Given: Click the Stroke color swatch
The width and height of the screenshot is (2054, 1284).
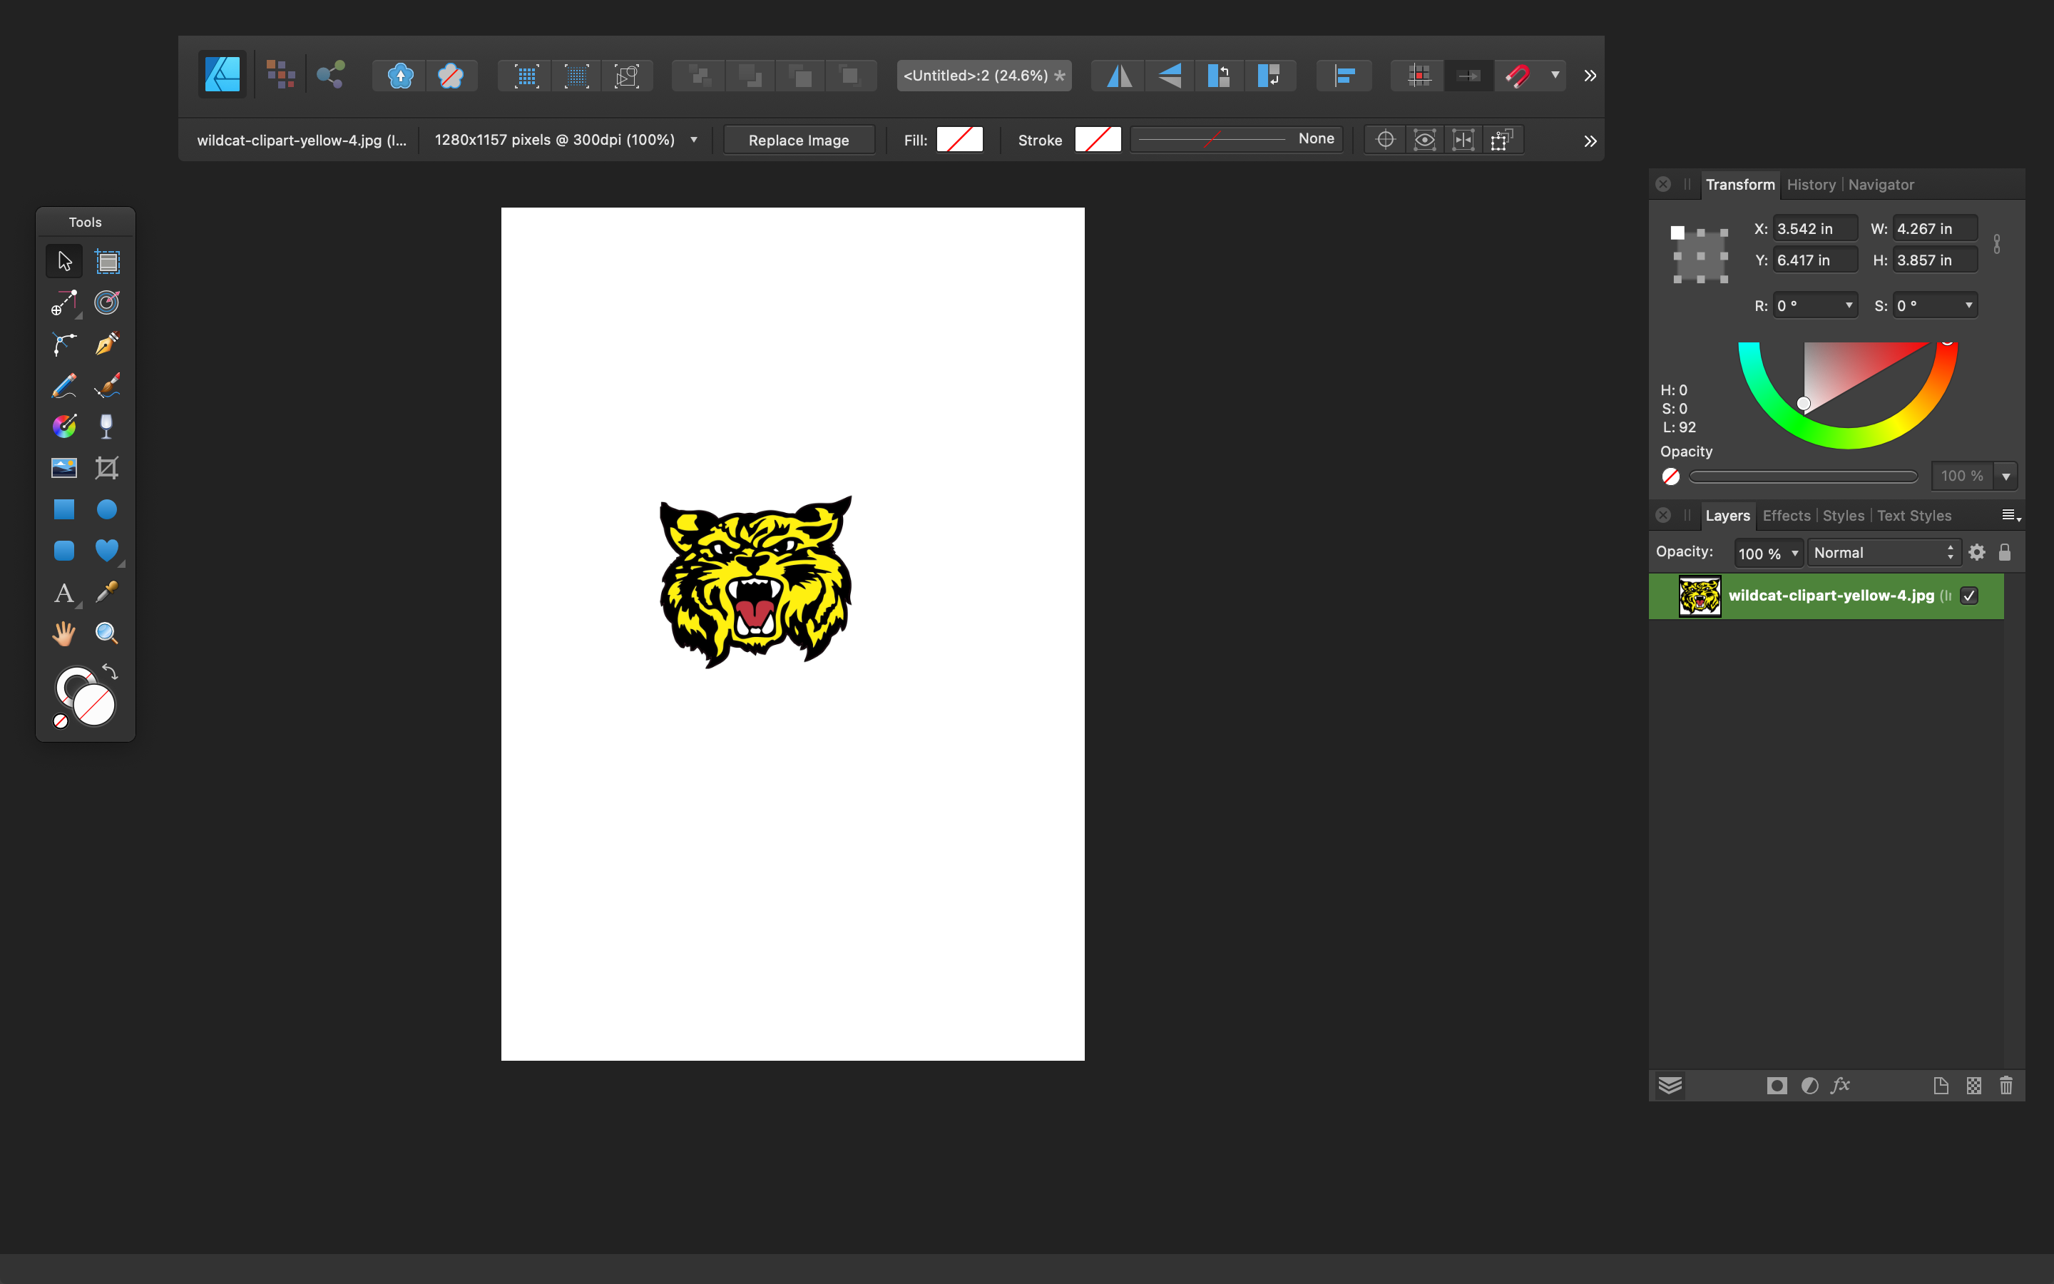Looking at the screenshot, I should click(1098, 139).
